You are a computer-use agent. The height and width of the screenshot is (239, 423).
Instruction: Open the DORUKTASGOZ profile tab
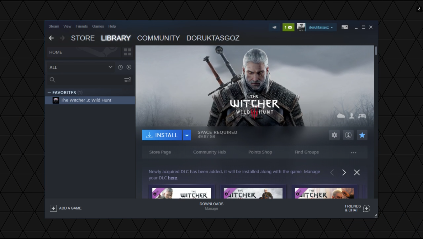pos(213,38)
